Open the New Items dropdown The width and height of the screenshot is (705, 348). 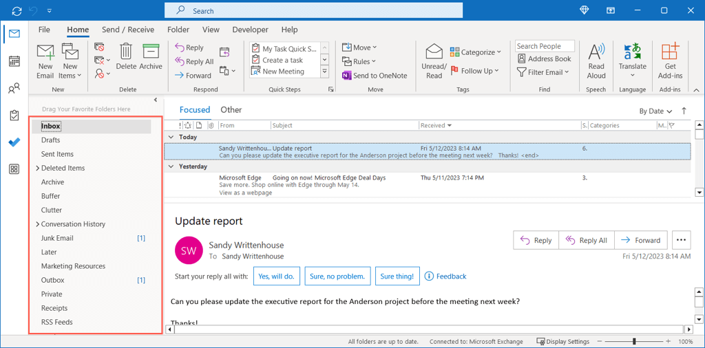tap(70, 61)
